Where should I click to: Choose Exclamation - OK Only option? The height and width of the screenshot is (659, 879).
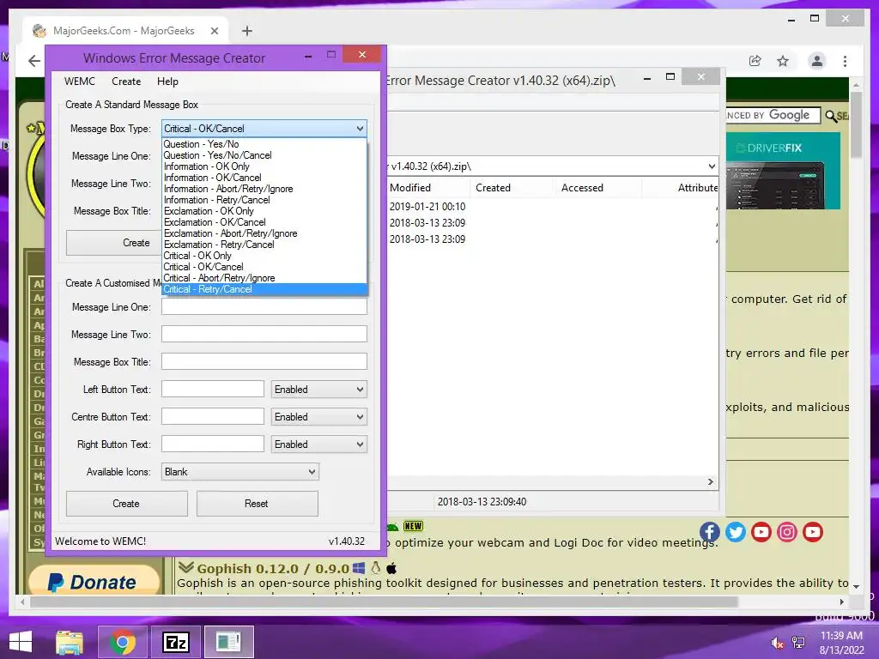[264, 211]
